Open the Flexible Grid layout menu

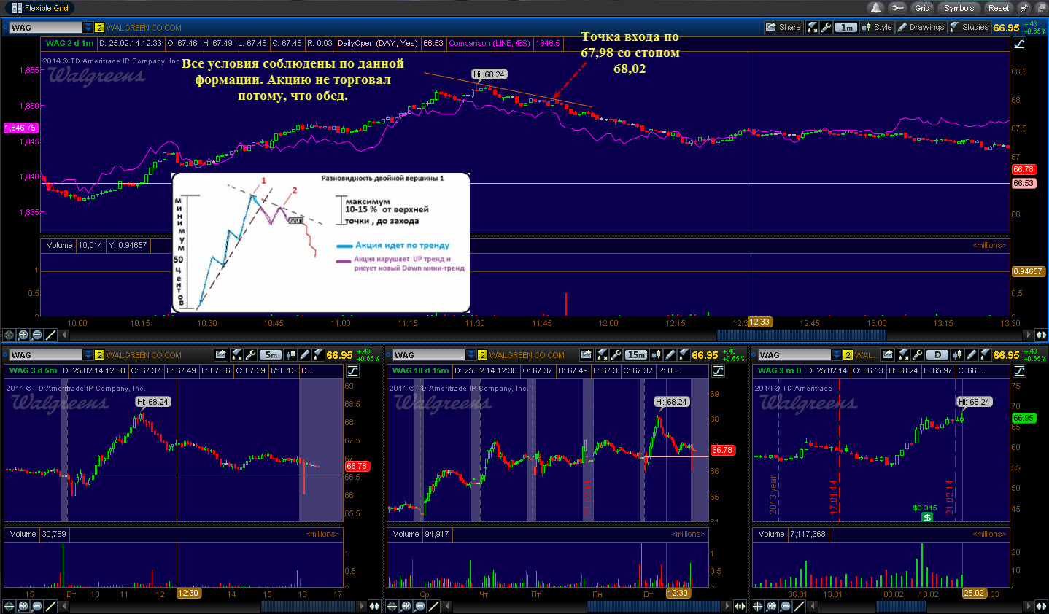pos(40,8)
